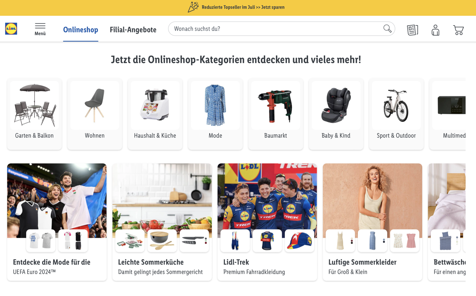
Task: Switch to the Onlineshop tab
Action: [81, 30]
